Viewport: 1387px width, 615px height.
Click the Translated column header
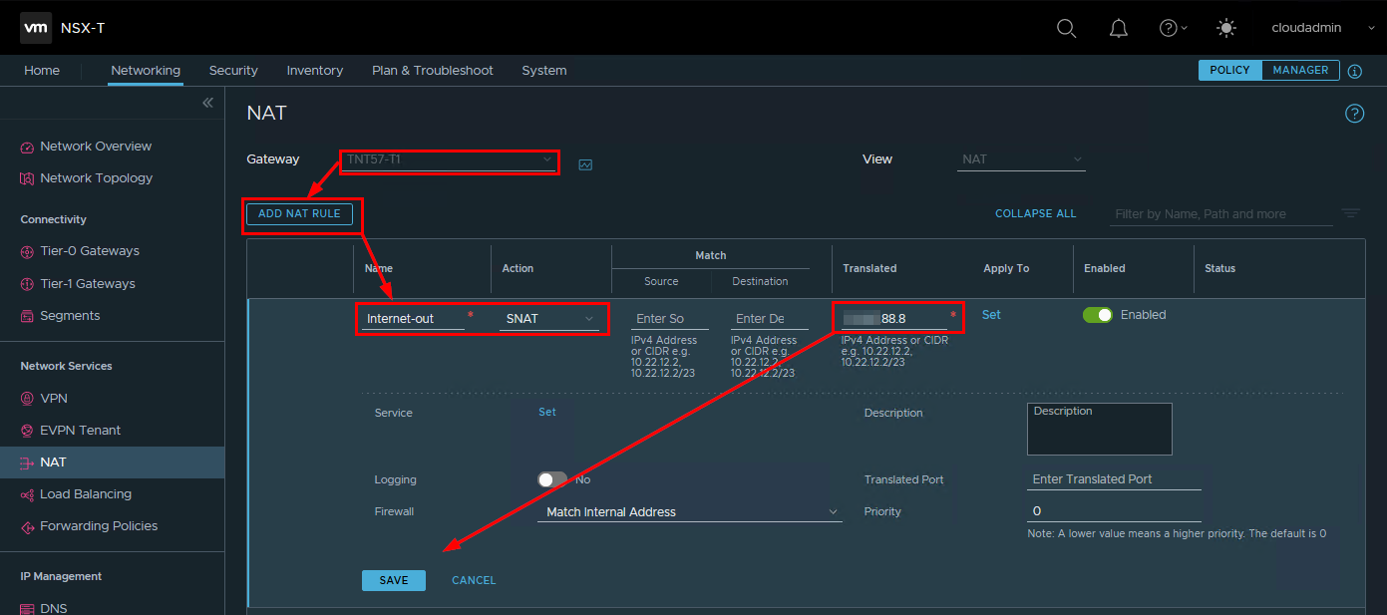point(869,268)
